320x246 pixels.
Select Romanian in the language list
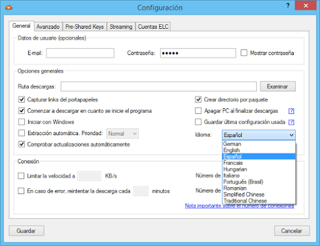(259, 188)
